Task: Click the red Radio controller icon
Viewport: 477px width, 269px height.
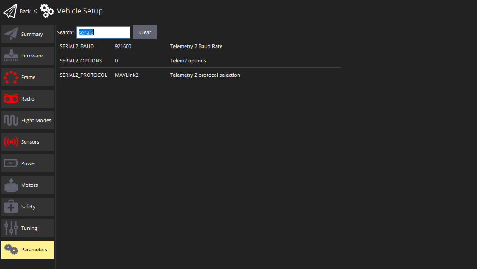Action: point(11,99)
